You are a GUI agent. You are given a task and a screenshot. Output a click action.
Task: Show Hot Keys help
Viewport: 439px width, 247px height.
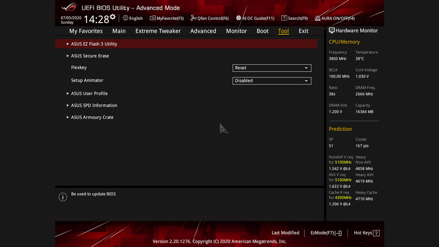[x=367, y=233]
